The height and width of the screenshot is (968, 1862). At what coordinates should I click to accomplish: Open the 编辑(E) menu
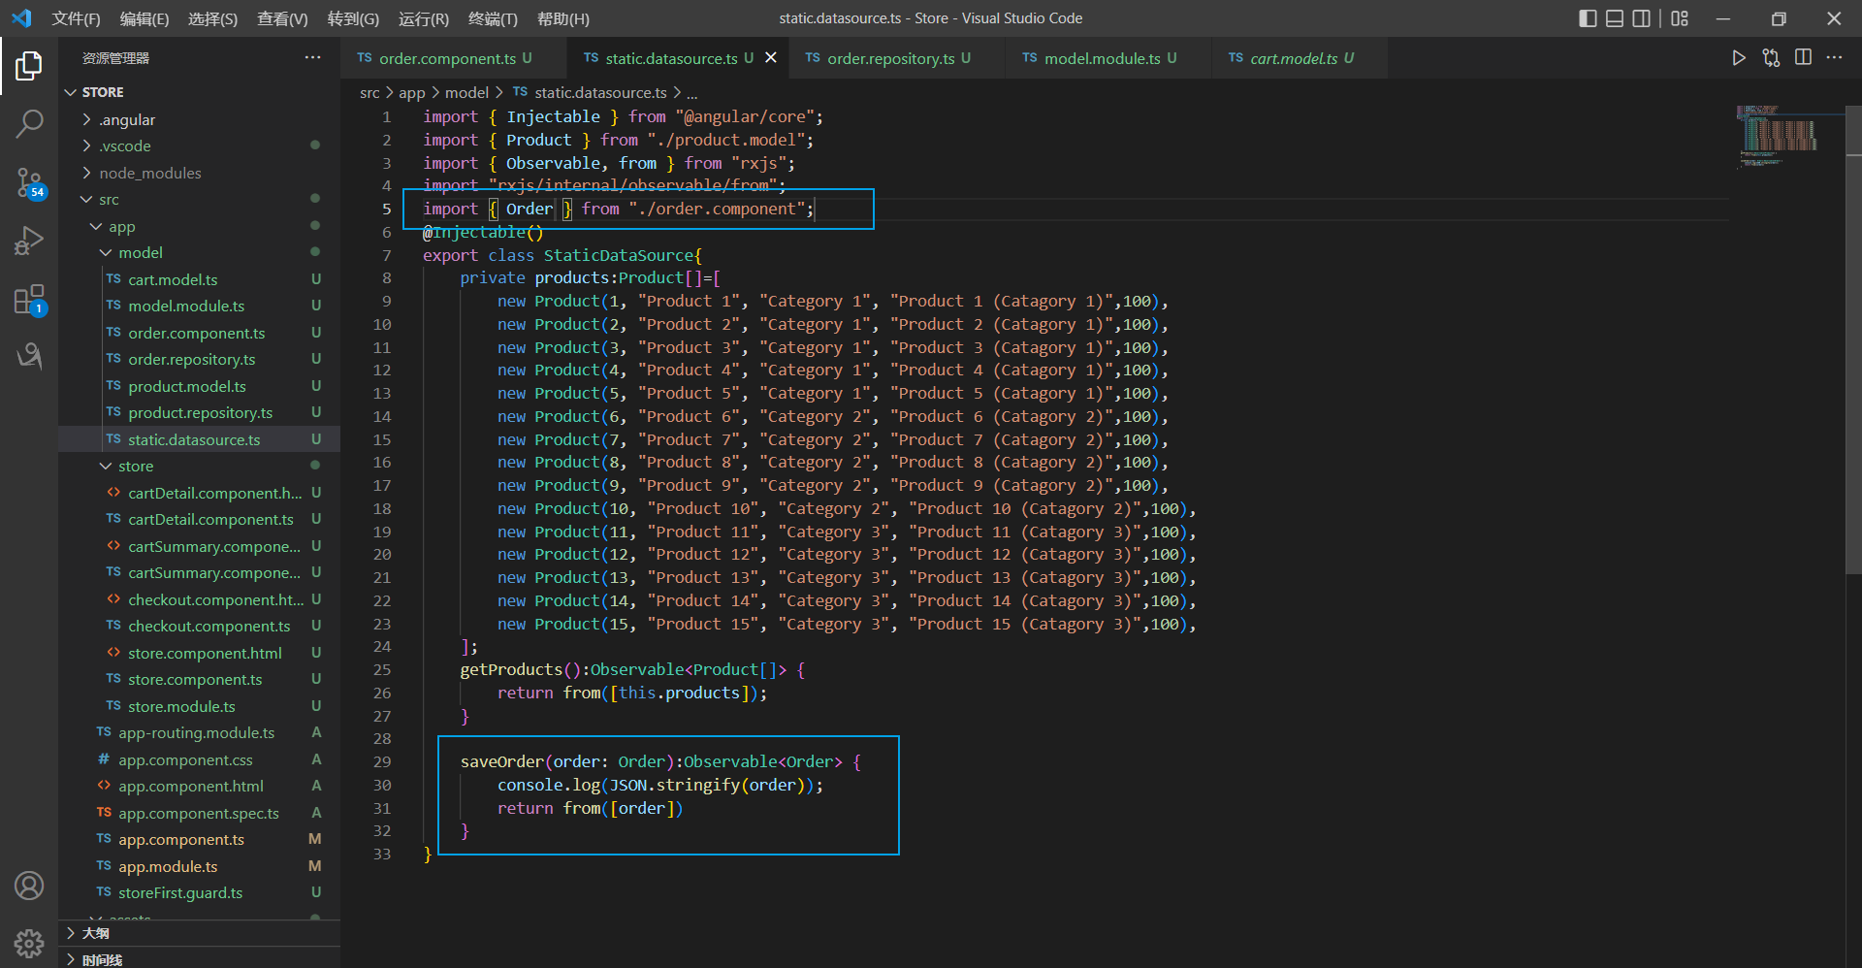[x=144, y=18]
